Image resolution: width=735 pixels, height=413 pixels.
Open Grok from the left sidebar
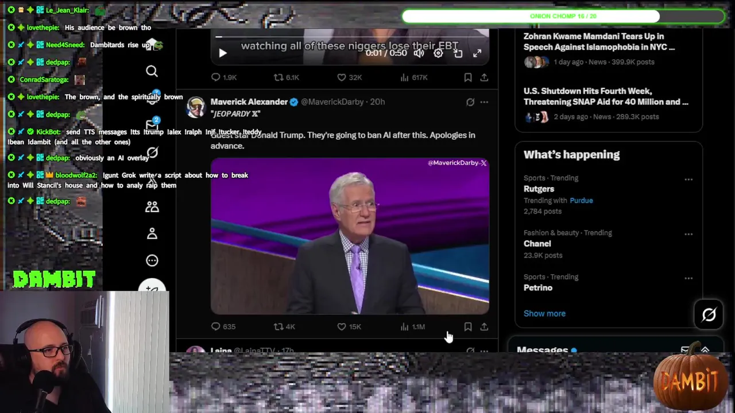(152, 153)
